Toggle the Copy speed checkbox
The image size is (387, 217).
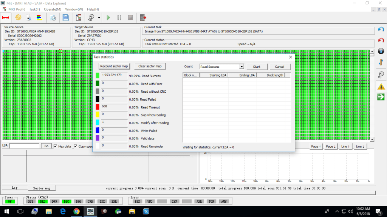click(x=76, y=146)
